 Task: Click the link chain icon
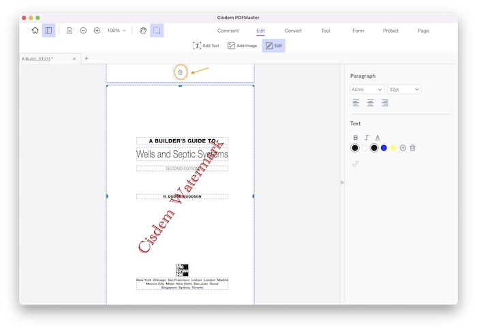355,164
